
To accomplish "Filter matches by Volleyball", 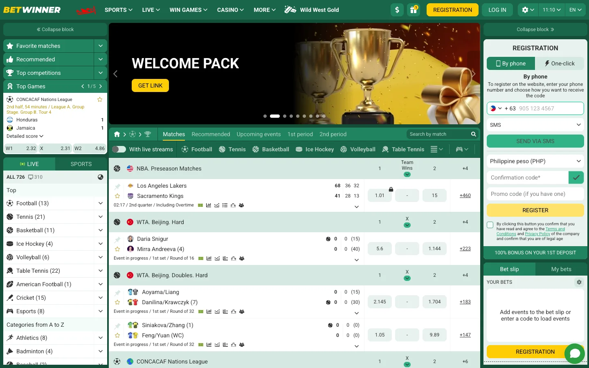I will (357, 149).
